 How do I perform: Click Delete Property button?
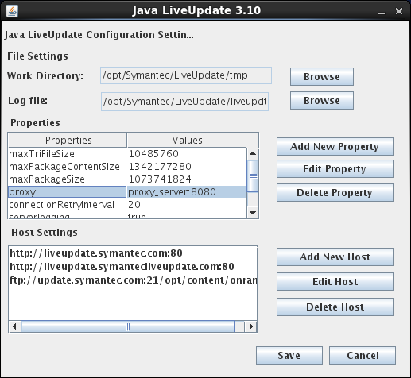click(x=335, y=193)
